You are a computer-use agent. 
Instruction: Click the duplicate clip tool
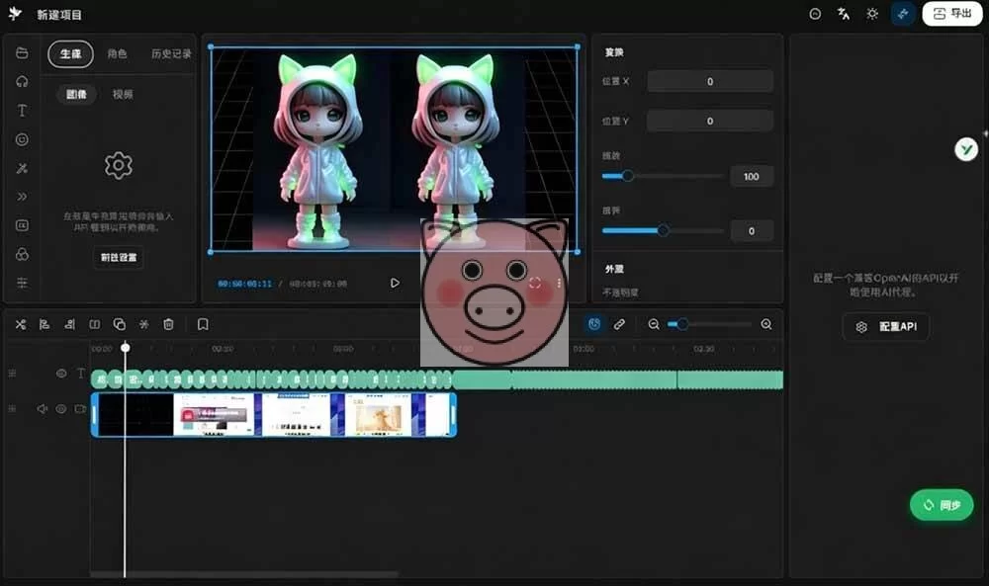[x=120, y=324]
